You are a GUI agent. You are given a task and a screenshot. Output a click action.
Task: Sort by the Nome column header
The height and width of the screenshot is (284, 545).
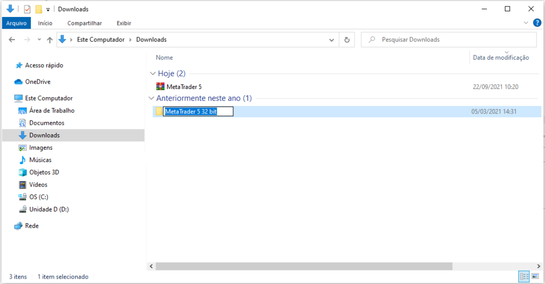164,58
